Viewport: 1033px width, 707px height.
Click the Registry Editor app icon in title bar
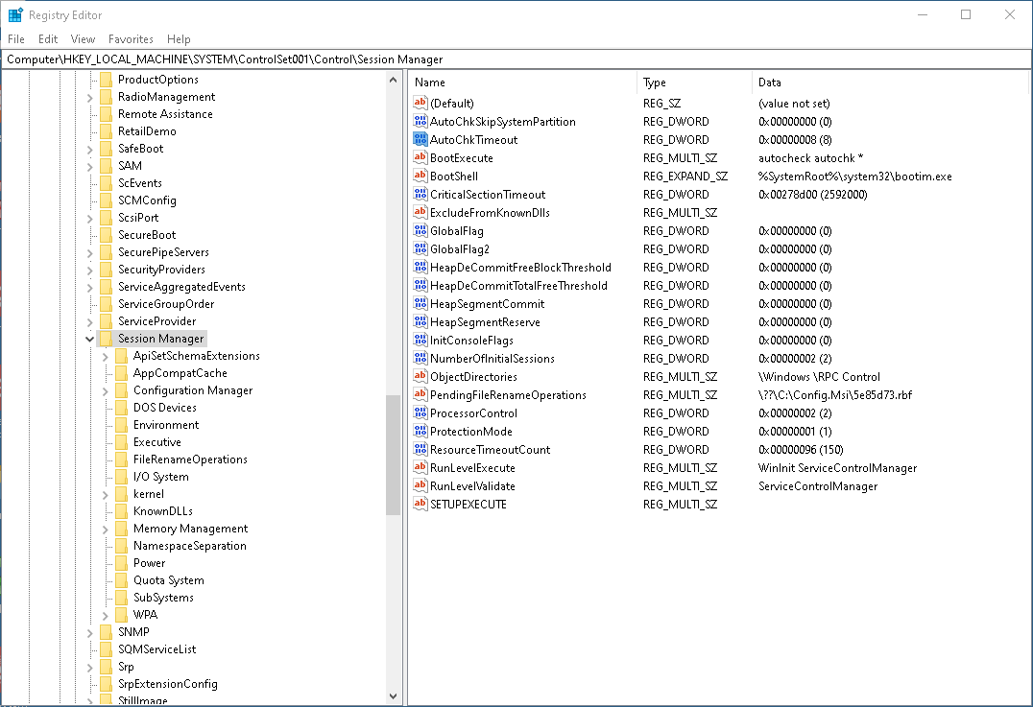(x=15, y=15)
